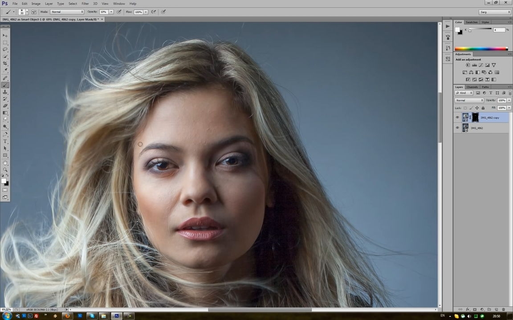
Task: Switch to the Channels tab
Action: [x=472, y=87]
